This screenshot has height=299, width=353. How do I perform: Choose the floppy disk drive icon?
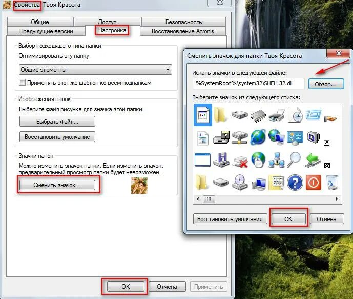[x=221, y=160]
